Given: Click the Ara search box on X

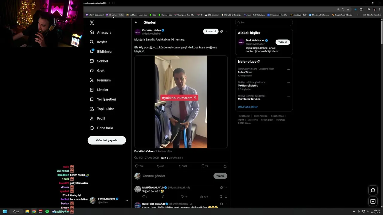Looking at the screenshot, I should click(264, 22).
